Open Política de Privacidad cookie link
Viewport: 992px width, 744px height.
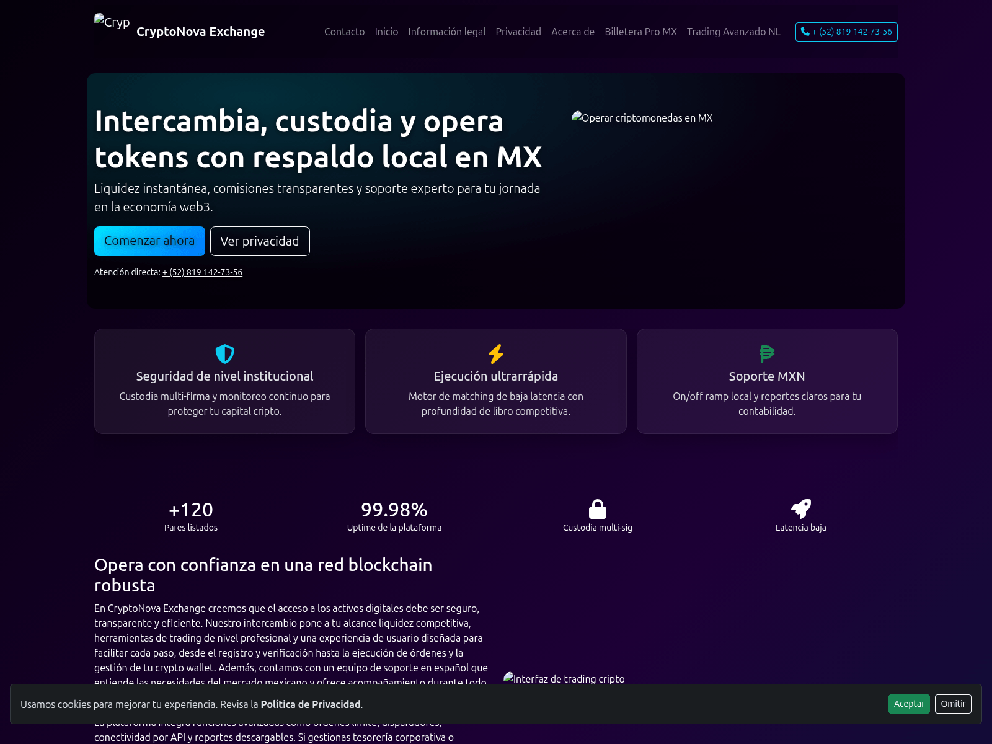click(x=311, y=704)
